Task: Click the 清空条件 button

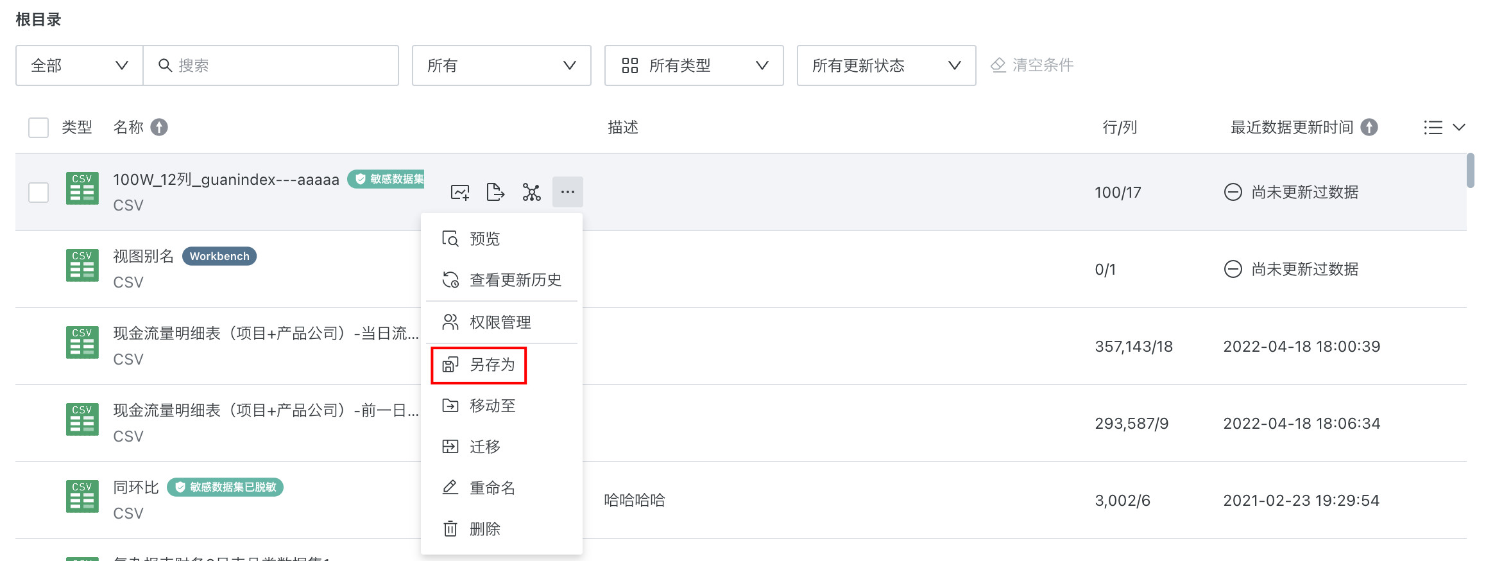Action: pyautogui.click(x=1032, y=65)
